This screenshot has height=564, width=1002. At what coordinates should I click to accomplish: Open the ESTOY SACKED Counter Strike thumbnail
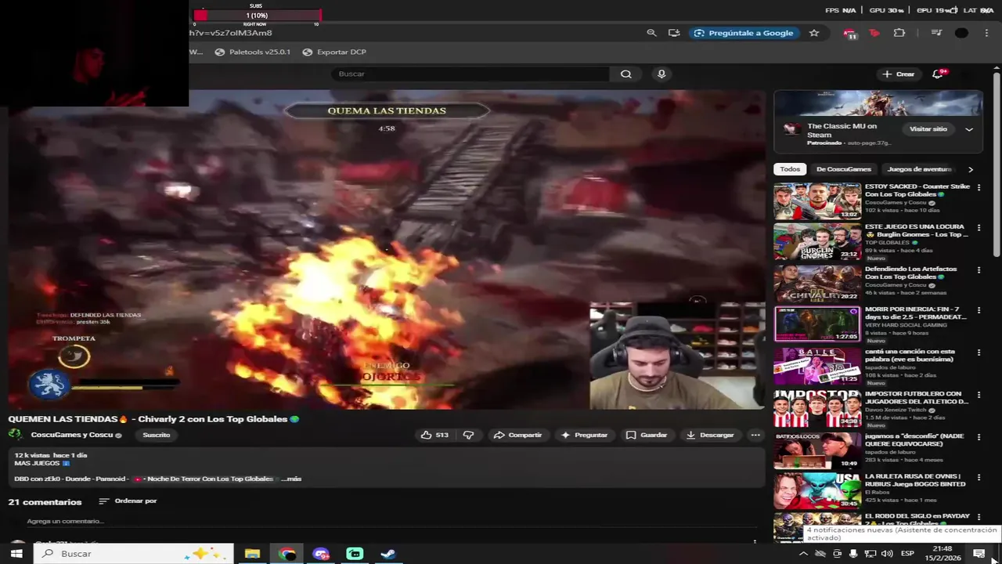tap(817, 201)
